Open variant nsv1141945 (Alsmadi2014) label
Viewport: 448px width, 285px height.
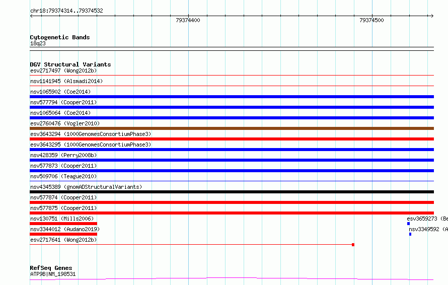coord(66,81)
